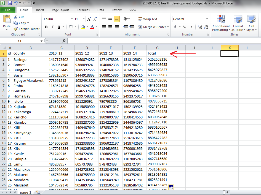
Task: Click the Copy icon in Clipboard group
Action: coord(16,23)
